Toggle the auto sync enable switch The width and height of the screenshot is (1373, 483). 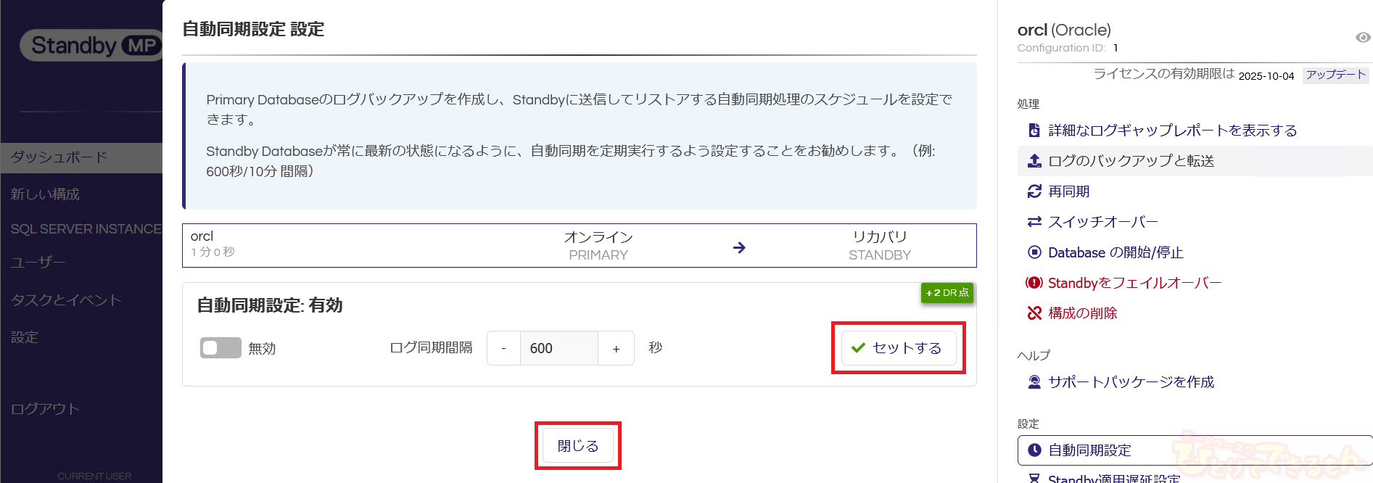point(220,348)
